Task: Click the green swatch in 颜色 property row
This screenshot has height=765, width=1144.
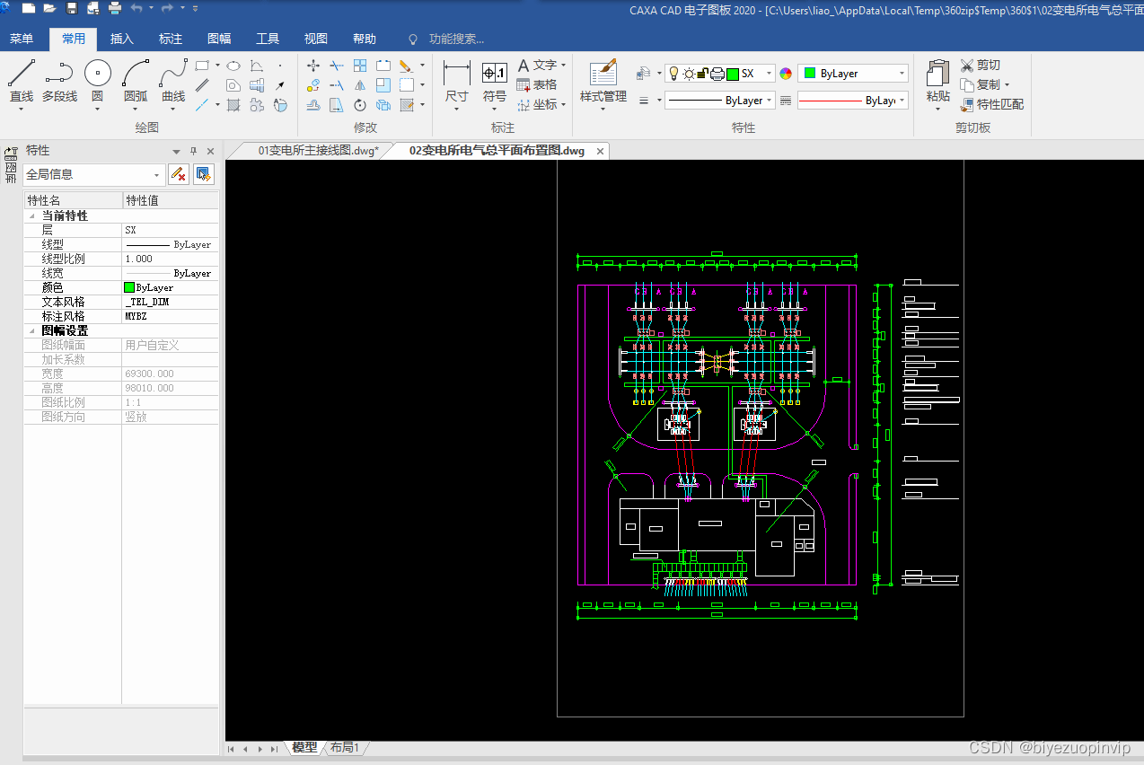Action: (129, 287)
